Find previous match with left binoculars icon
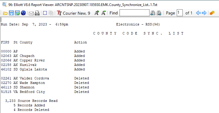 [153, 13]
